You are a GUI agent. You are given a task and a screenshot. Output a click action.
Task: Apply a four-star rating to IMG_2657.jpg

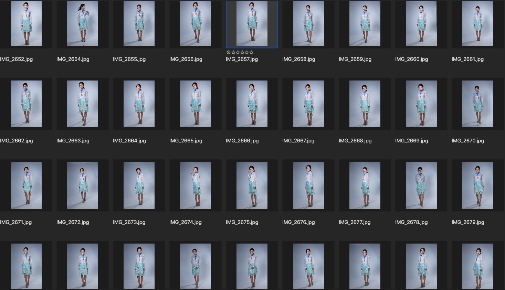tap(247, 52)
